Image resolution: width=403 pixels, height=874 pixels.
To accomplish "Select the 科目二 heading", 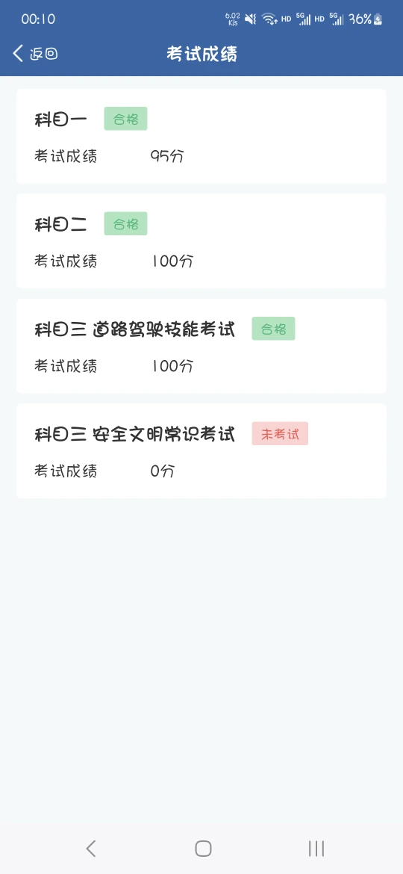I will [x=60, y=224].
